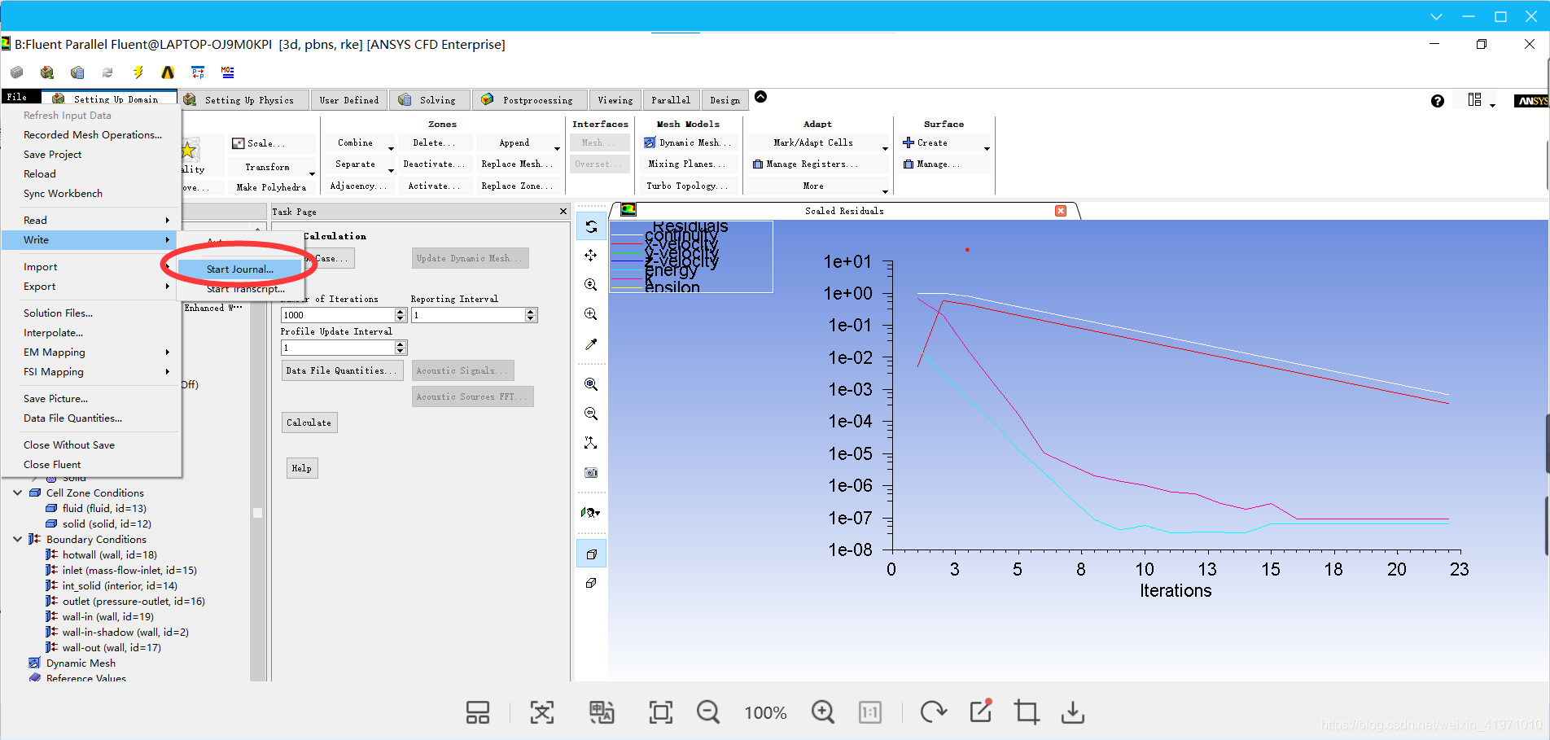Click the zoom out magnifier in graphics toolbar
The width and height of the screenshot is (1550, 740).
591,414
